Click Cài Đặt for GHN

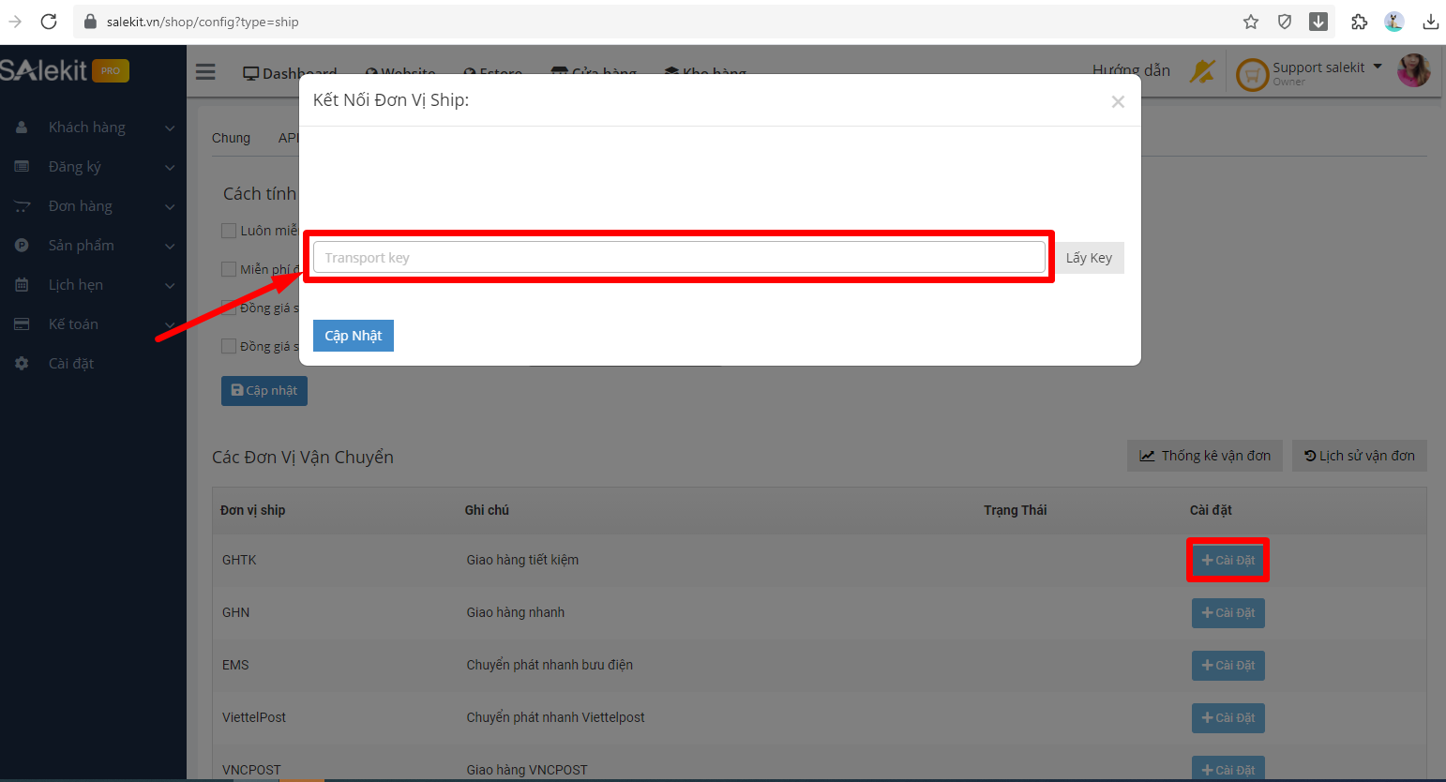click(1228, 612)
